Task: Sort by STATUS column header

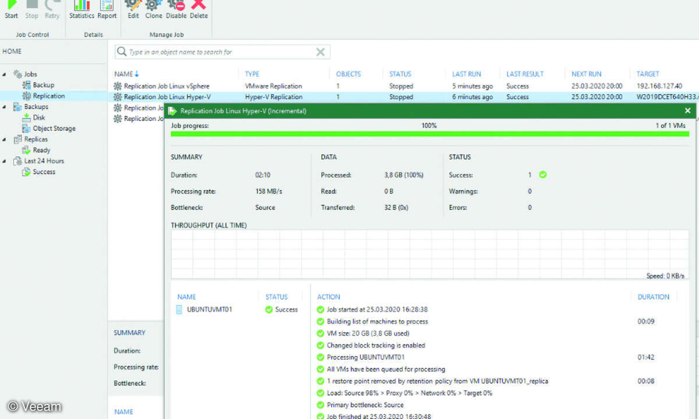Action: pyautogui.click(x=400, y=74)
